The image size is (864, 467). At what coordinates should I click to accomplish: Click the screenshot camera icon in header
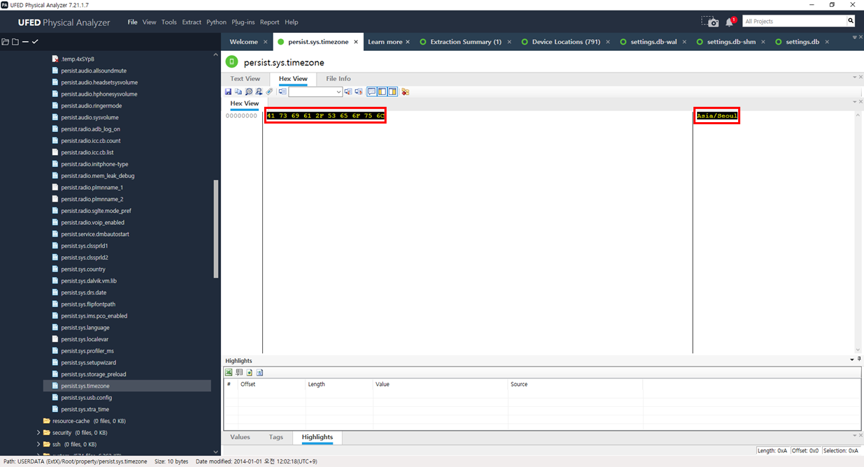(710, 22)
